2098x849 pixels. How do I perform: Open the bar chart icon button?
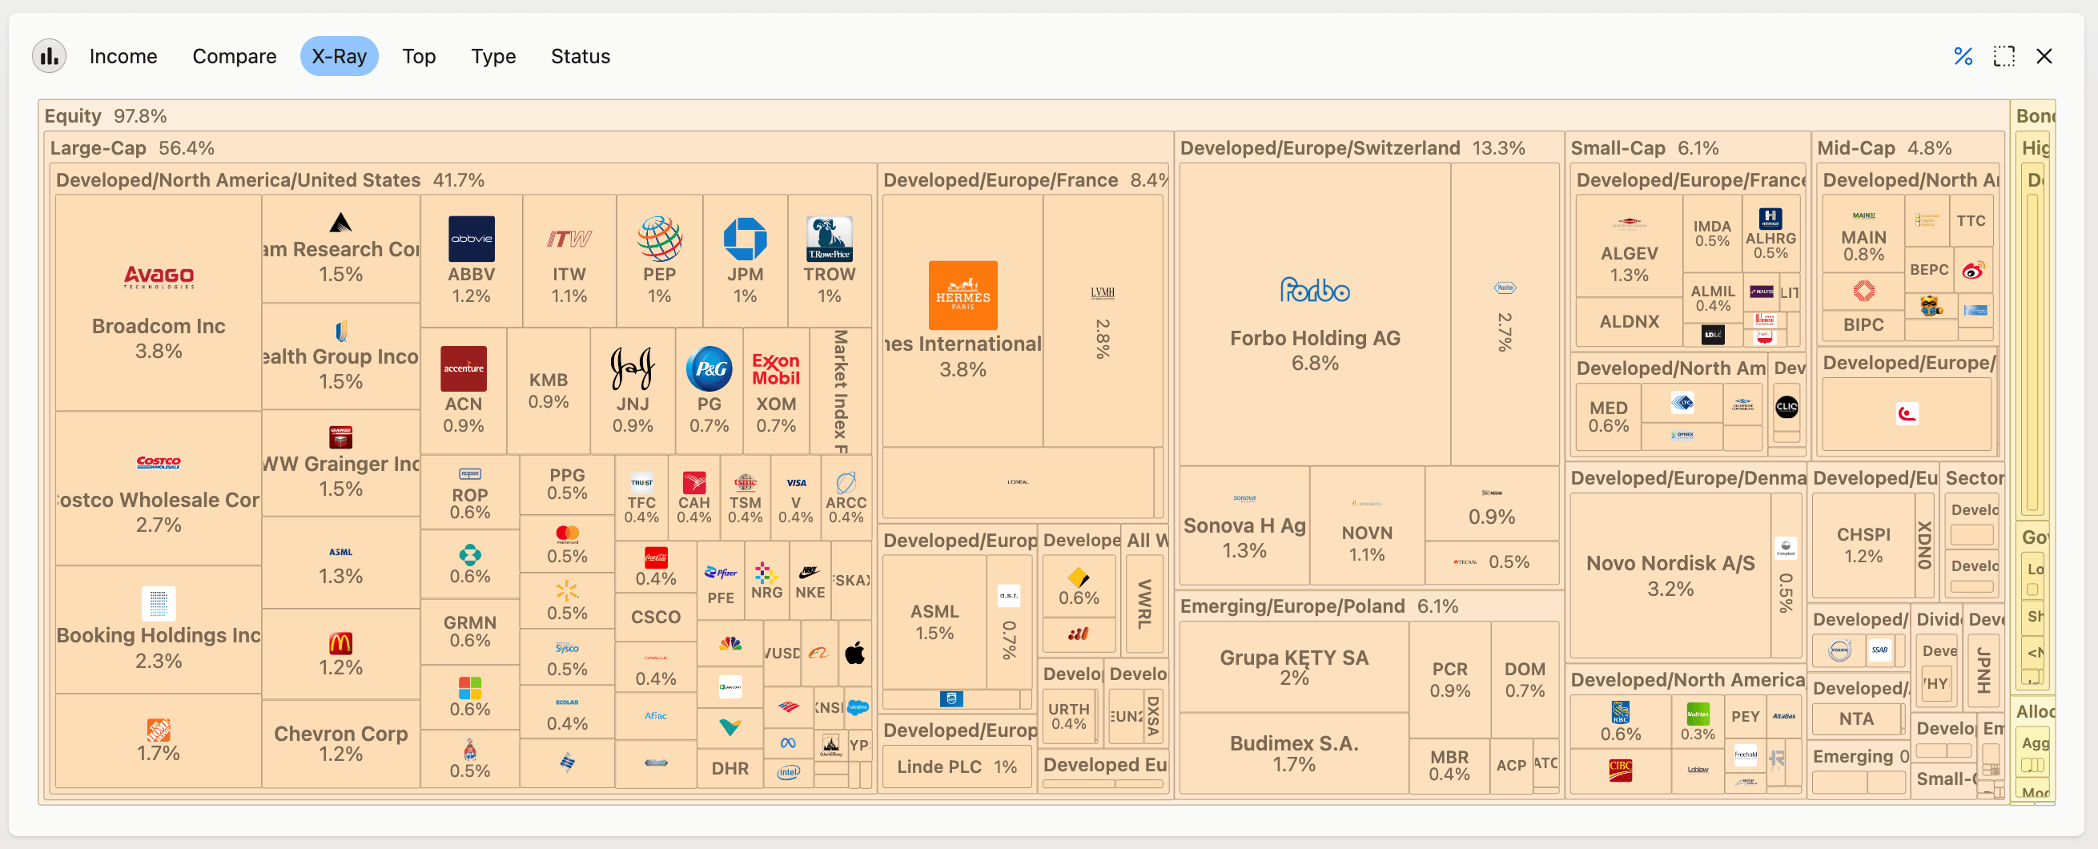pos(49,56)
